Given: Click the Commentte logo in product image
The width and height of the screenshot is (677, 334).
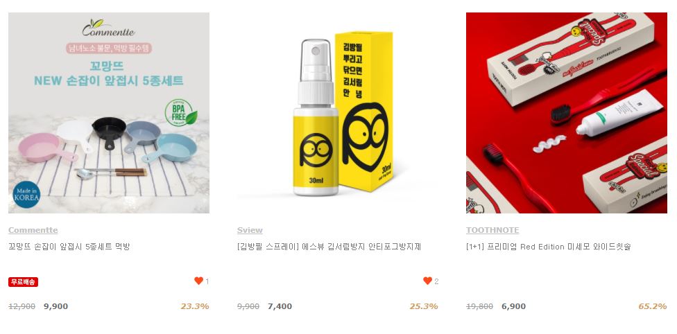Looking at the screenshot, I should tap(109, 28).
